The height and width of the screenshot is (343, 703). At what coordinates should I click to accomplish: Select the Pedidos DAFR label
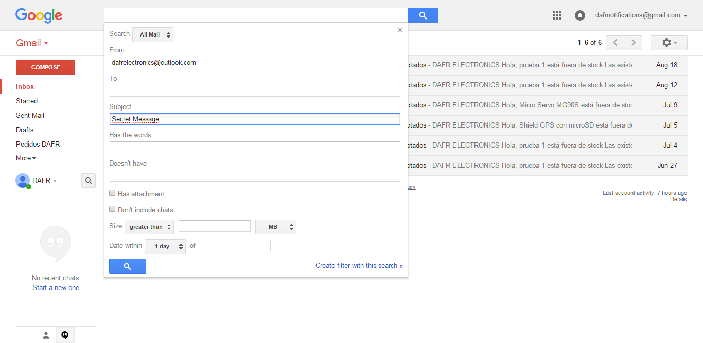(x=38, y=144)
